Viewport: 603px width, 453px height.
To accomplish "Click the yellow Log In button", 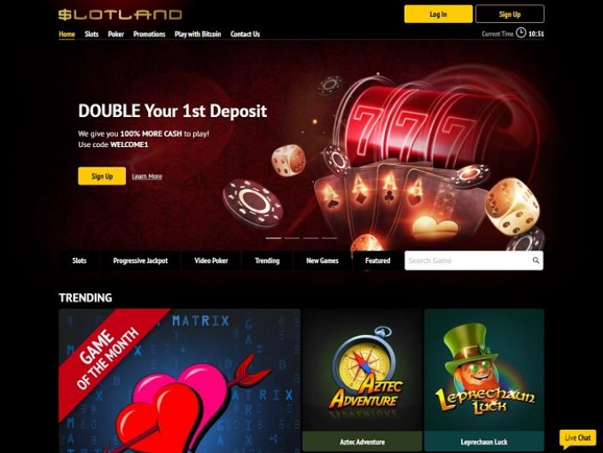I will pyautogui.click(x=439, y=15).
